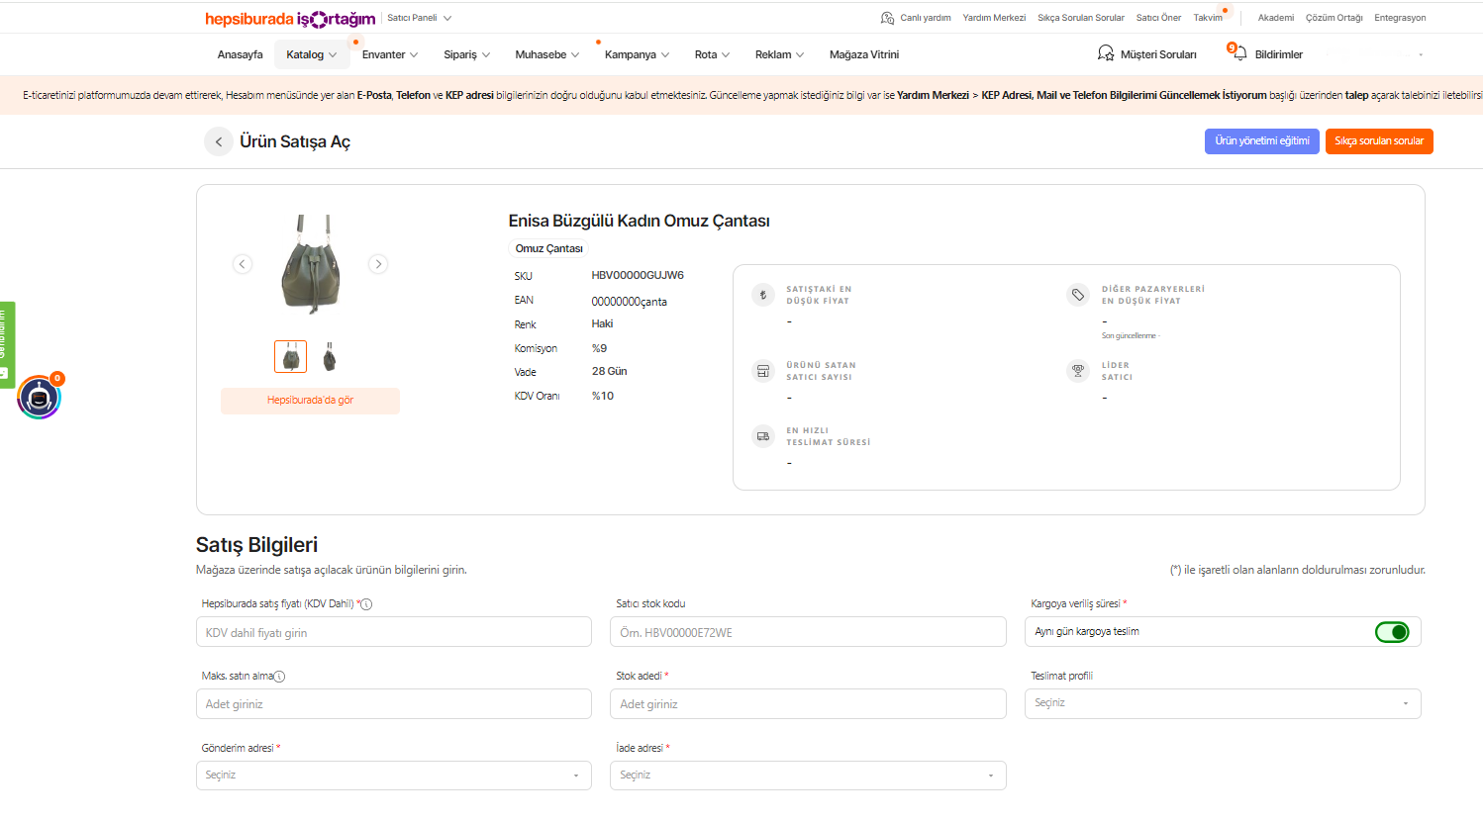1483x822 pixels.
Task: Click Ürün yönetimi eğitimi button
Action: [1262, 141]
